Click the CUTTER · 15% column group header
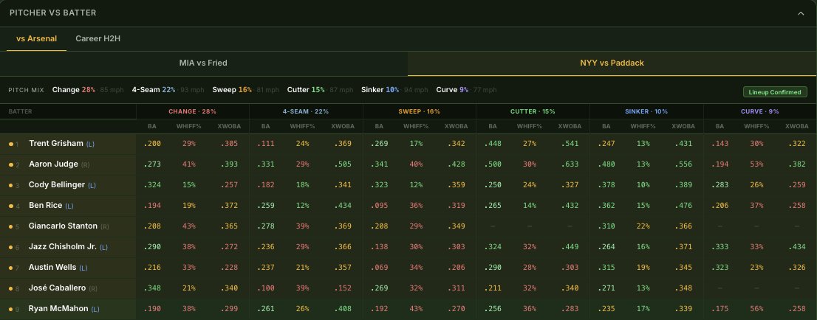Viewport: 817px width, 320px height. 533,111
